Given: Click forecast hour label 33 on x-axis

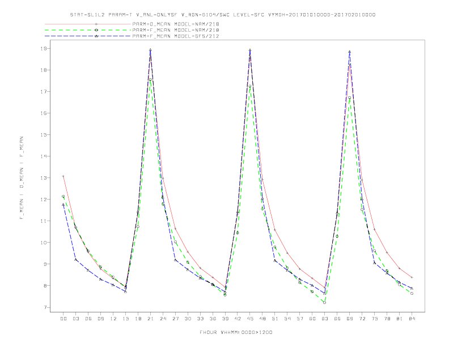Looking at the screenshot, I should tap(200, 319).
